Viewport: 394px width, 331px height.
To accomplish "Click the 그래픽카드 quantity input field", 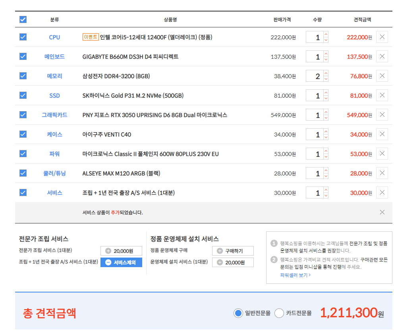I will tap(315, 115).
